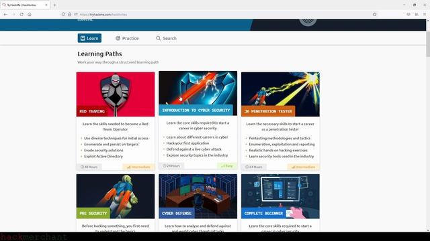This screenshot has width=430, height=241.
Task: Click 'Pentesting methodologies and tactics' bullet
Action: (x=279, y=139)
